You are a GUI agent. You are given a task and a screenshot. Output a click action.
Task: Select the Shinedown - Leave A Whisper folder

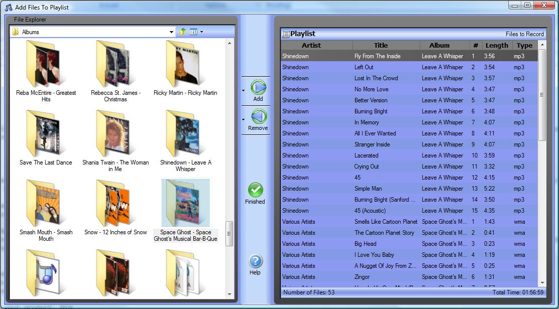[185, 134]
